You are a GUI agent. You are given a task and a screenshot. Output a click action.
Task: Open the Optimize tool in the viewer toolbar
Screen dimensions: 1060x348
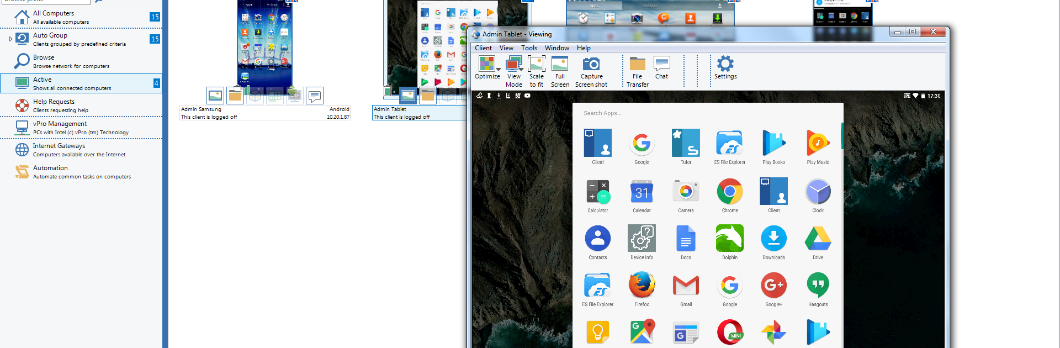point(487,68)
